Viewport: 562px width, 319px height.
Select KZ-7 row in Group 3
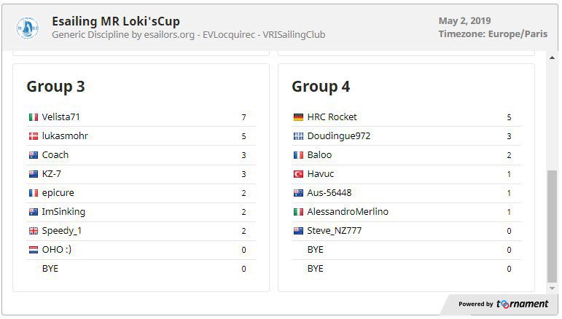[141, 174]
